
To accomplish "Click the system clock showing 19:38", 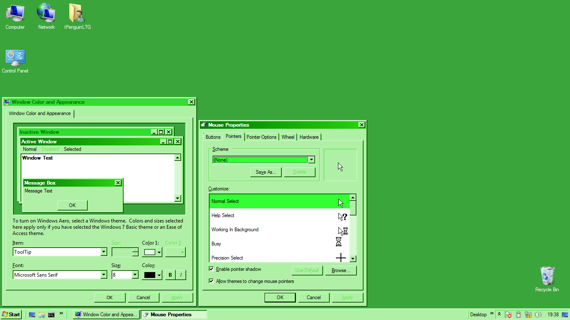I will 553,315.
